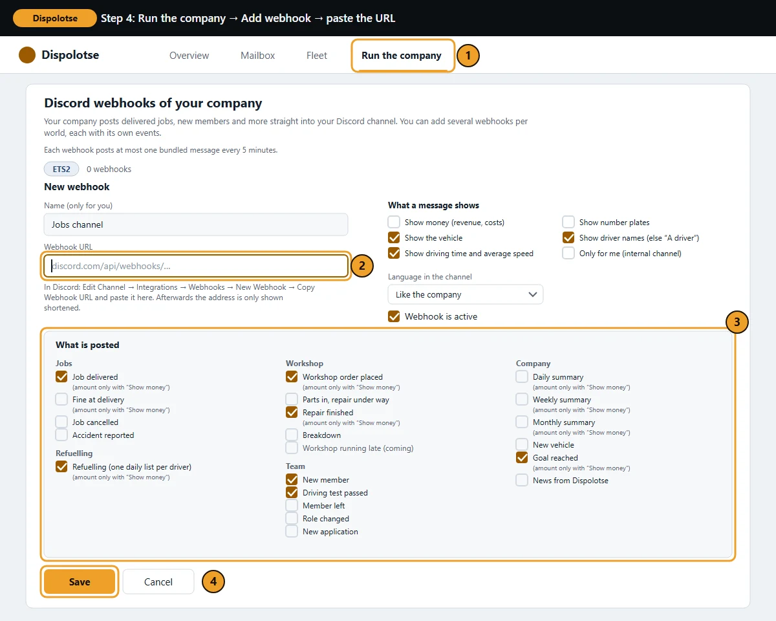Check Daily summary option

(522, 376)
